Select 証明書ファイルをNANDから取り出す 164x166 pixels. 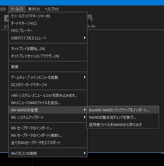123,125
